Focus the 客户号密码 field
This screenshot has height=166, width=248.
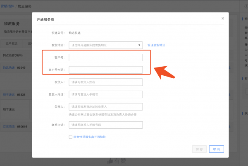click(x=105, y=70)
